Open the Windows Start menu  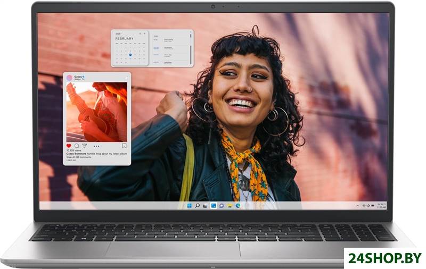click(x=190, y=205)
